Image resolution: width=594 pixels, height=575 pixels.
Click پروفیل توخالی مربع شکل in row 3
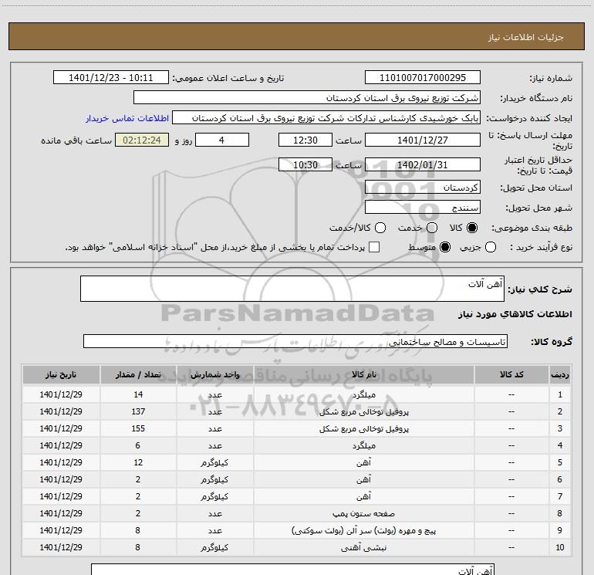click(363, 428)
